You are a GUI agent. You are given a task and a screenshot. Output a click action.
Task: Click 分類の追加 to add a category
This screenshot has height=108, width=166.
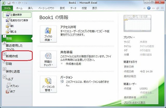(146, 55)
